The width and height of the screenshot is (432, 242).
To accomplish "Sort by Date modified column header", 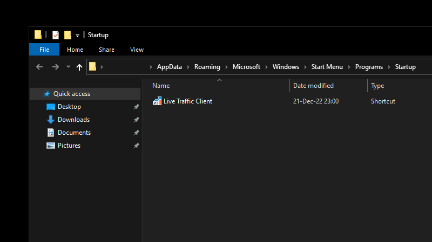I will [313, 86].
